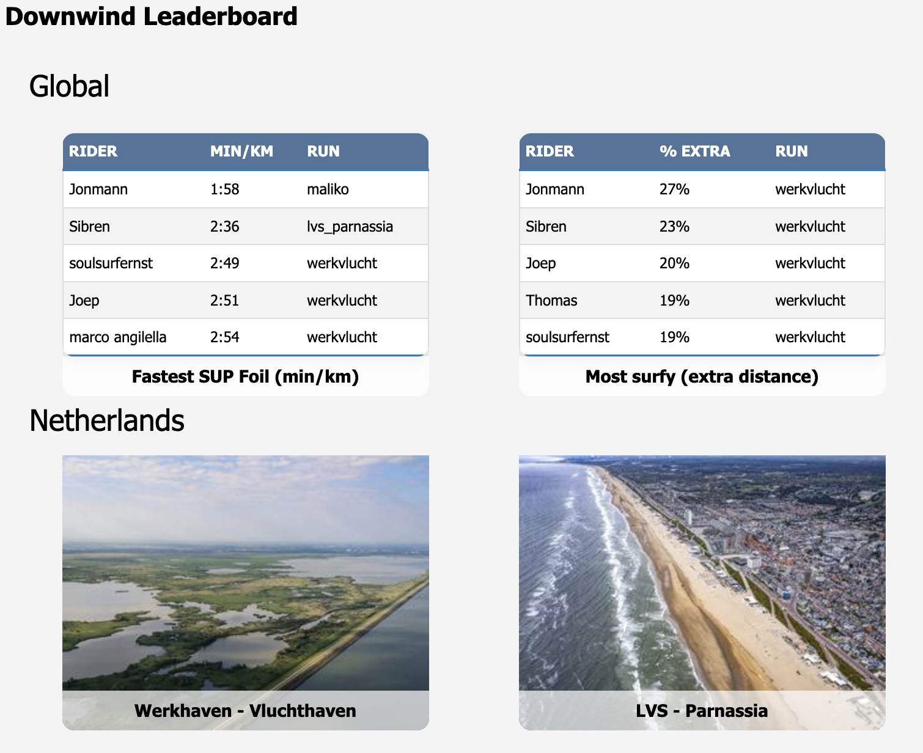Image resolution: width=923 pixels, height=753 pixels.
Task: Click Thomas in the Most surfy table
Action: coord(551,300)
